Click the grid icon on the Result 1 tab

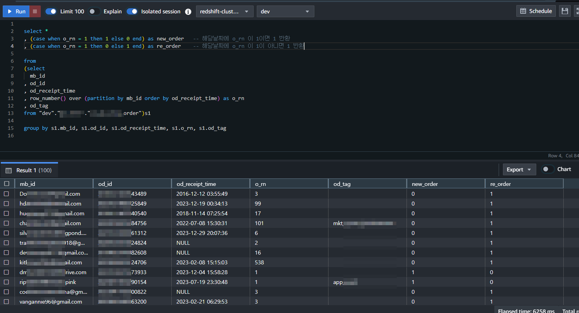(x=9, y=169)
